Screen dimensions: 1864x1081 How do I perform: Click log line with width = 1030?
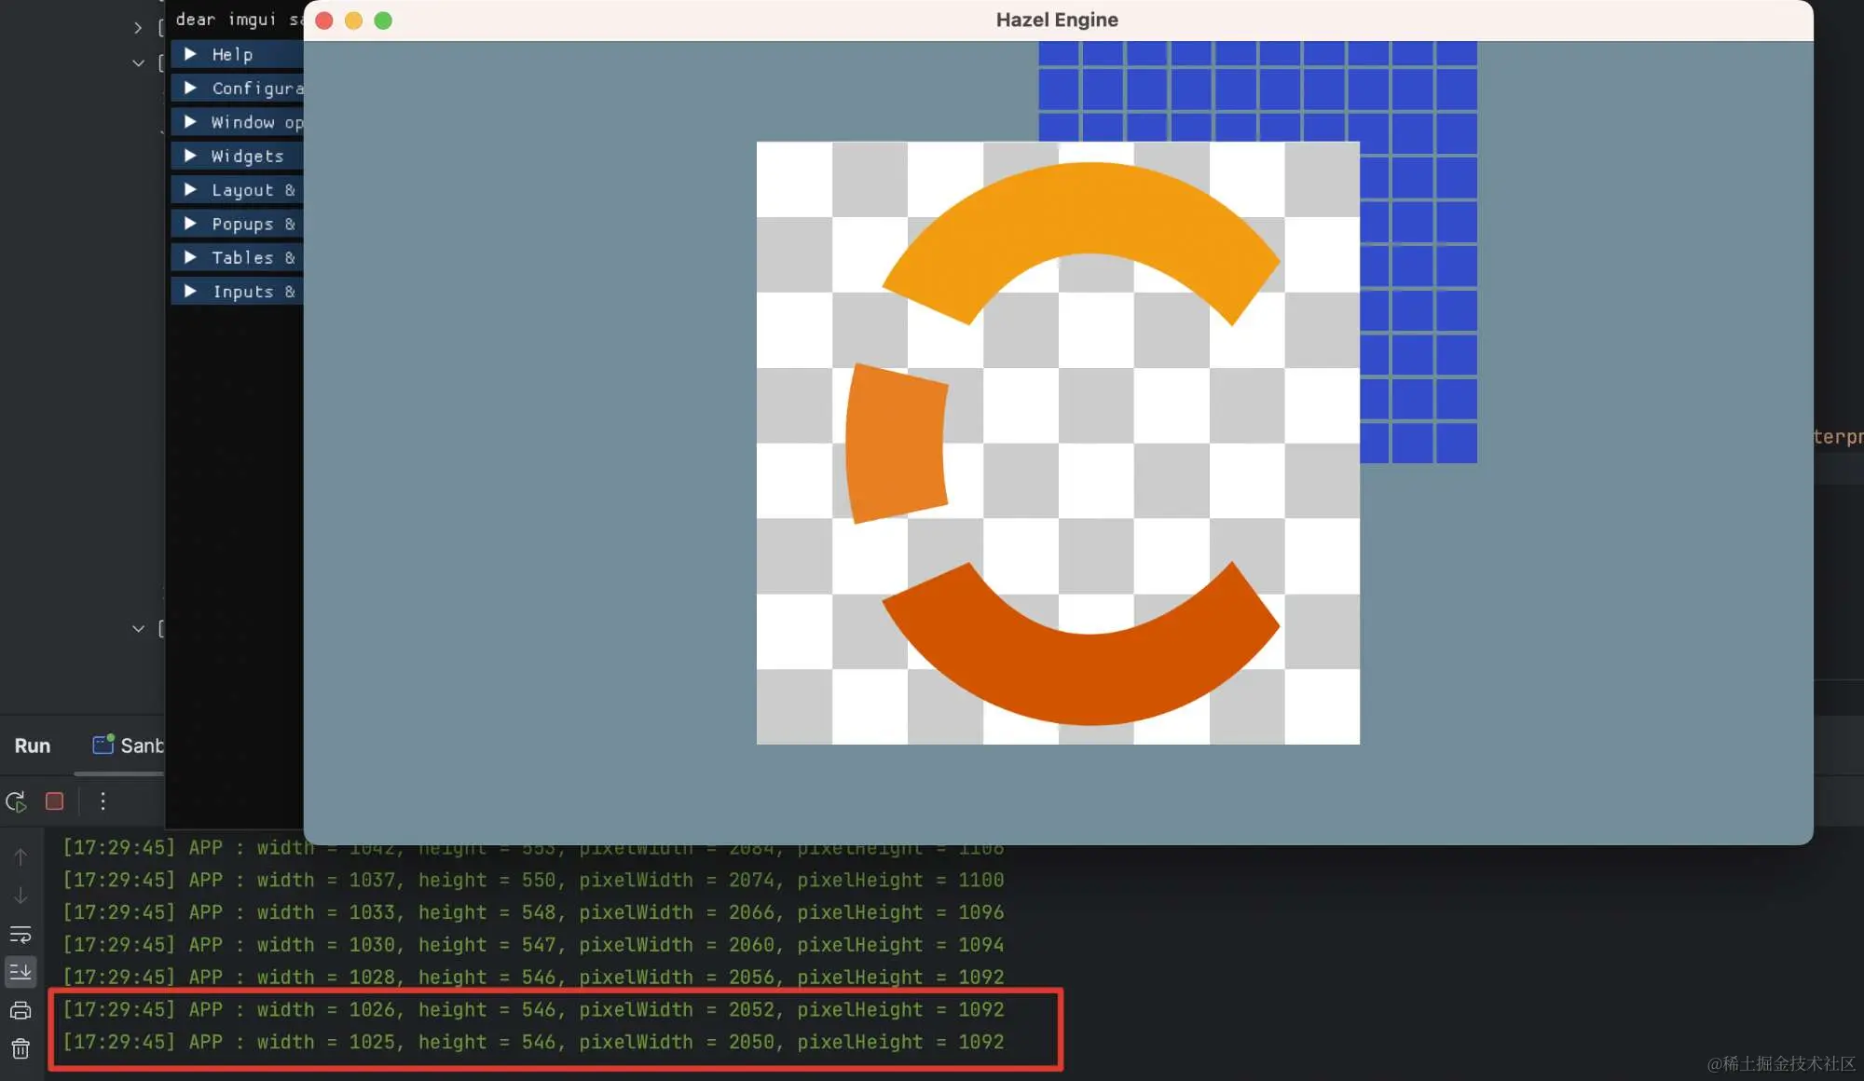pyautogui.click(x=533, y=945)
